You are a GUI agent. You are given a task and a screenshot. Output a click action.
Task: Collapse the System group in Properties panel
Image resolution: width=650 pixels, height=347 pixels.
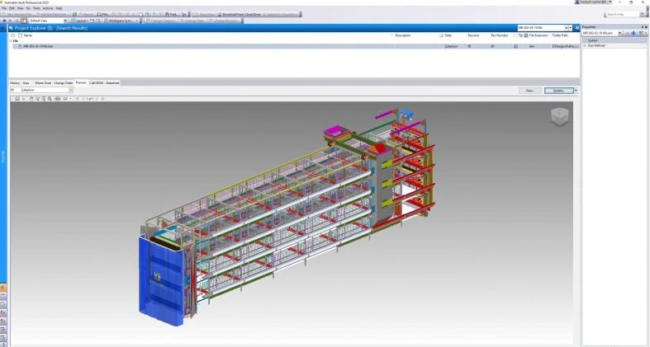click(x=585, y=40)
